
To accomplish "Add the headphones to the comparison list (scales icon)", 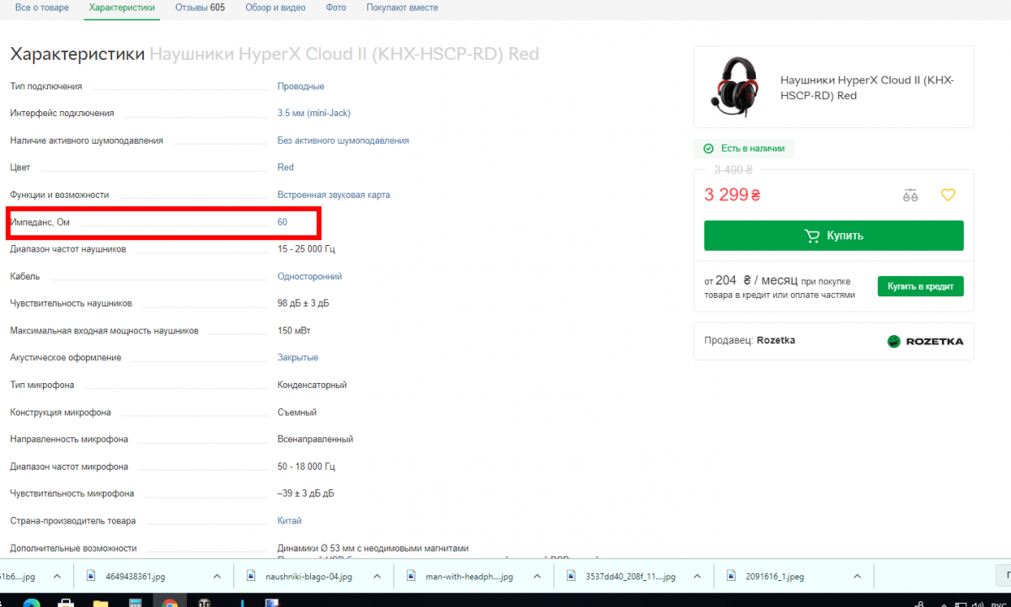I will (910, 195).
